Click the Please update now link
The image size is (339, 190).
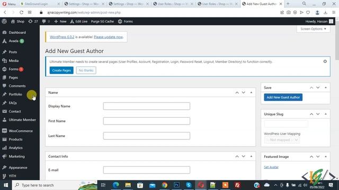pyautogui.click(x=108, y=37)
